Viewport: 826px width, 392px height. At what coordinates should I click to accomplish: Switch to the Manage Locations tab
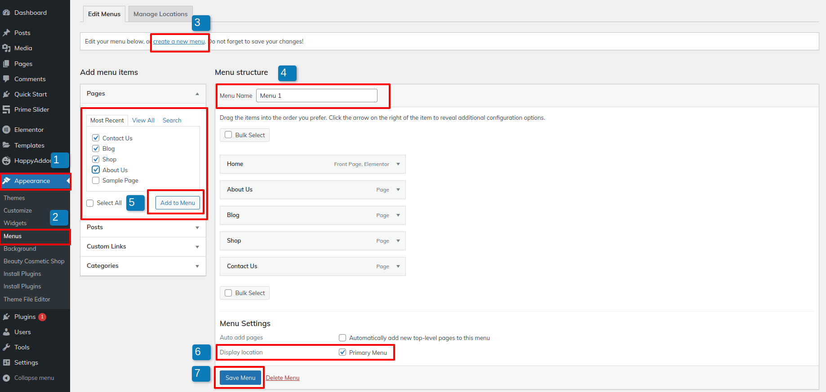160,14
